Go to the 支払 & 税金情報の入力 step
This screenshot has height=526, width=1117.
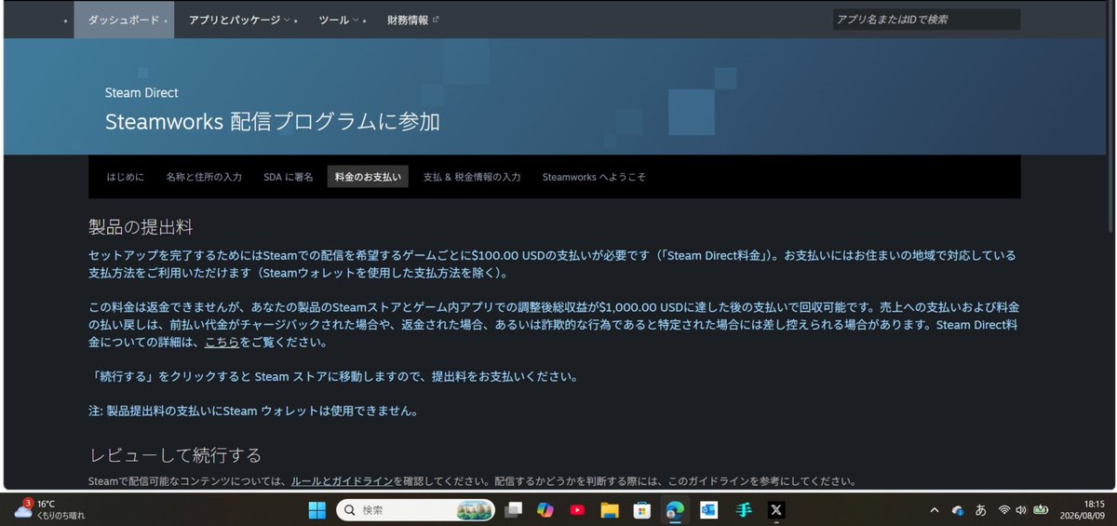(x=472, y=177)
